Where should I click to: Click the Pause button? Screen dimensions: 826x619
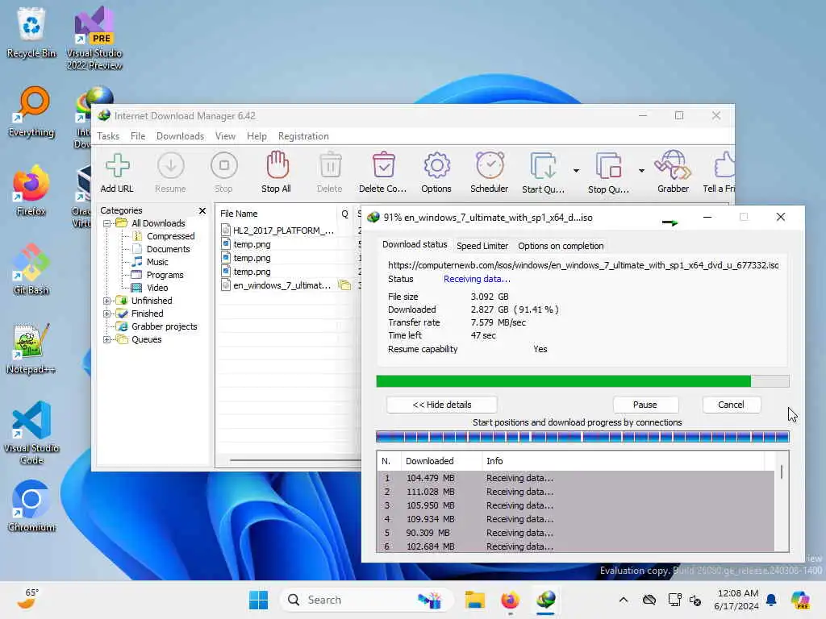(645, 405)
